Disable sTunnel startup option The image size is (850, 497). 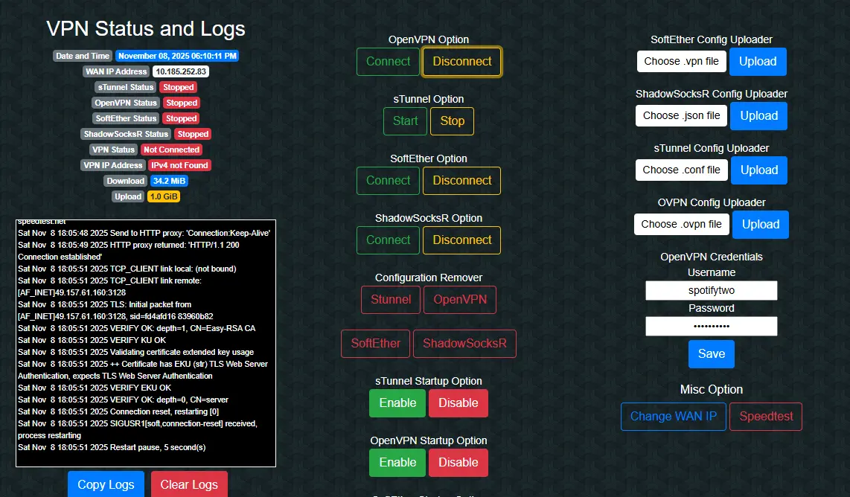coord(458,403)
